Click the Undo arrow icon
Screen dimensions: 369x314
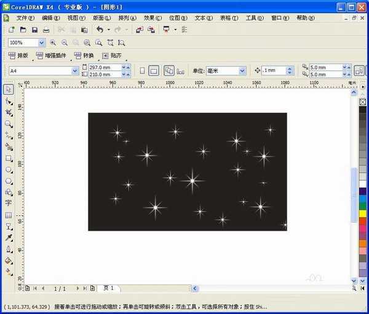(x=99, y=29)
